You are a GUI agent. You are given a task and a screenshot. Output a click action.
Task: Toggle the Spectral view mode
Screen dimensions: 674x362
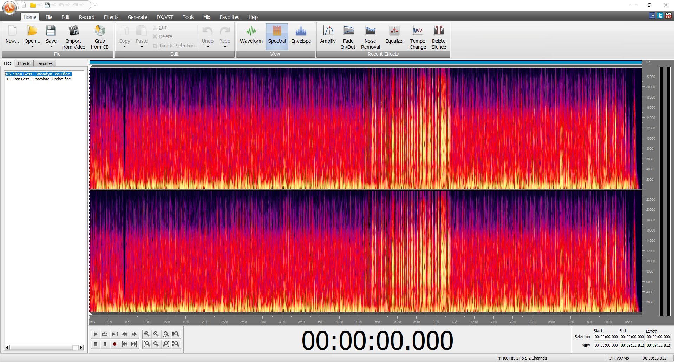tap(277, 36)
